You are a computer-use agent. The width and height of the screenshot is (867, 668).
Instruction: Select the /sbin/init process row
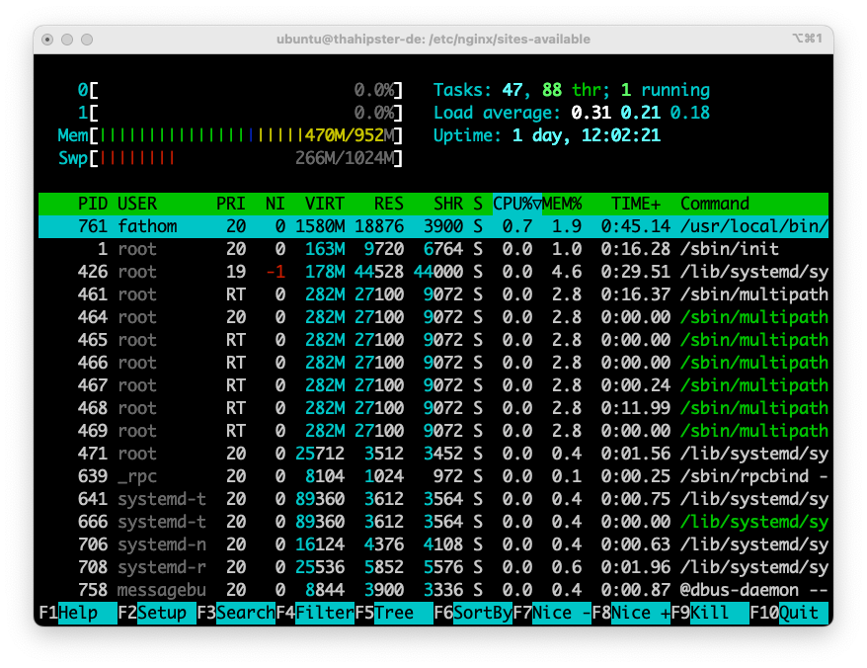click(395, 249)
